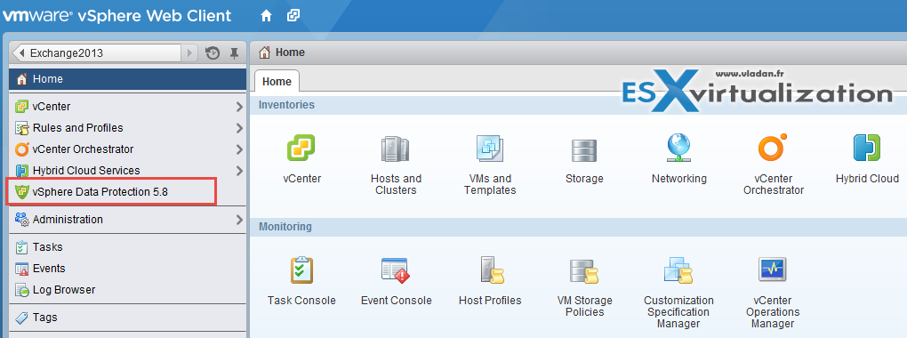
Task: Expand the vCenter sidebar chevron
Action: tap(239, 107)
